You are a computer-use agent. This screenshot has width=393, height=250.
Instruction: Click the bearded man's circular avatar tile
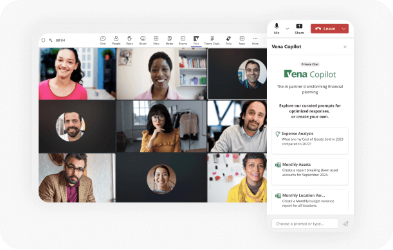(70, 127)
